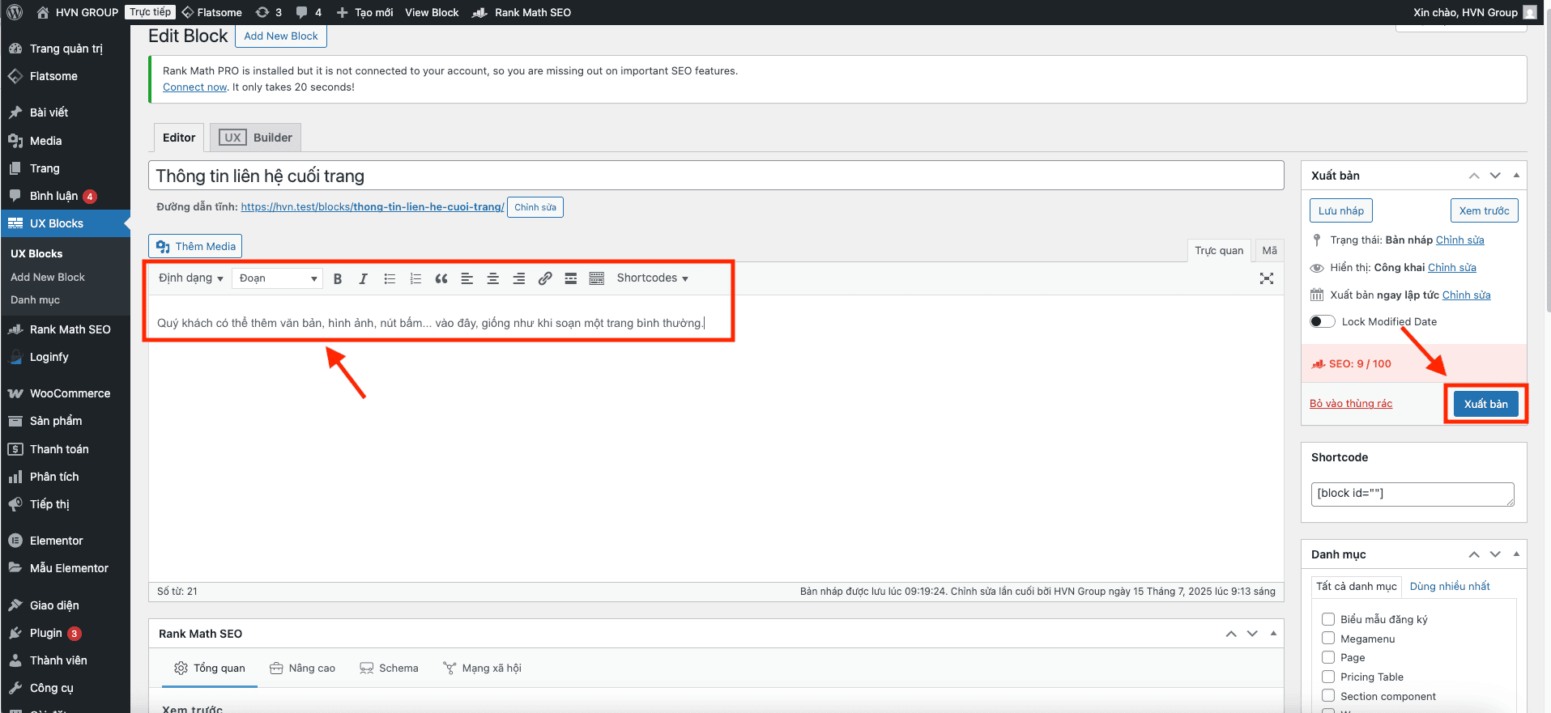Apply italic formatting in editor toolbar

(x=363, y=278)
